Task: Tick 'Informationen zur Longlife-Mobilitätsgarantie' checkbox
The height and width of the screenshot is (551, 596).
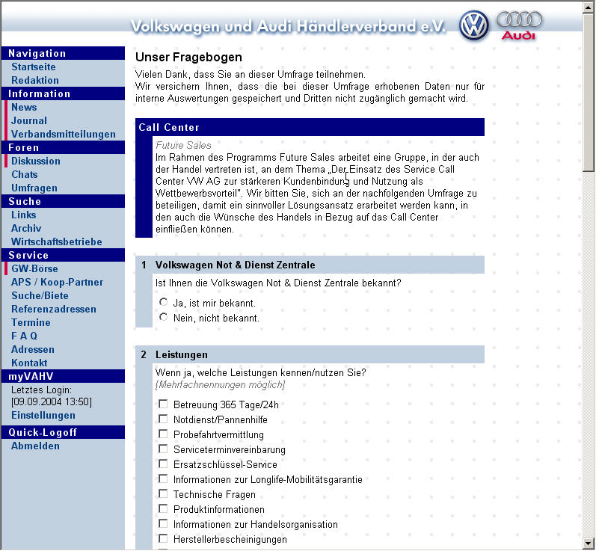Action: pos(163,478)
